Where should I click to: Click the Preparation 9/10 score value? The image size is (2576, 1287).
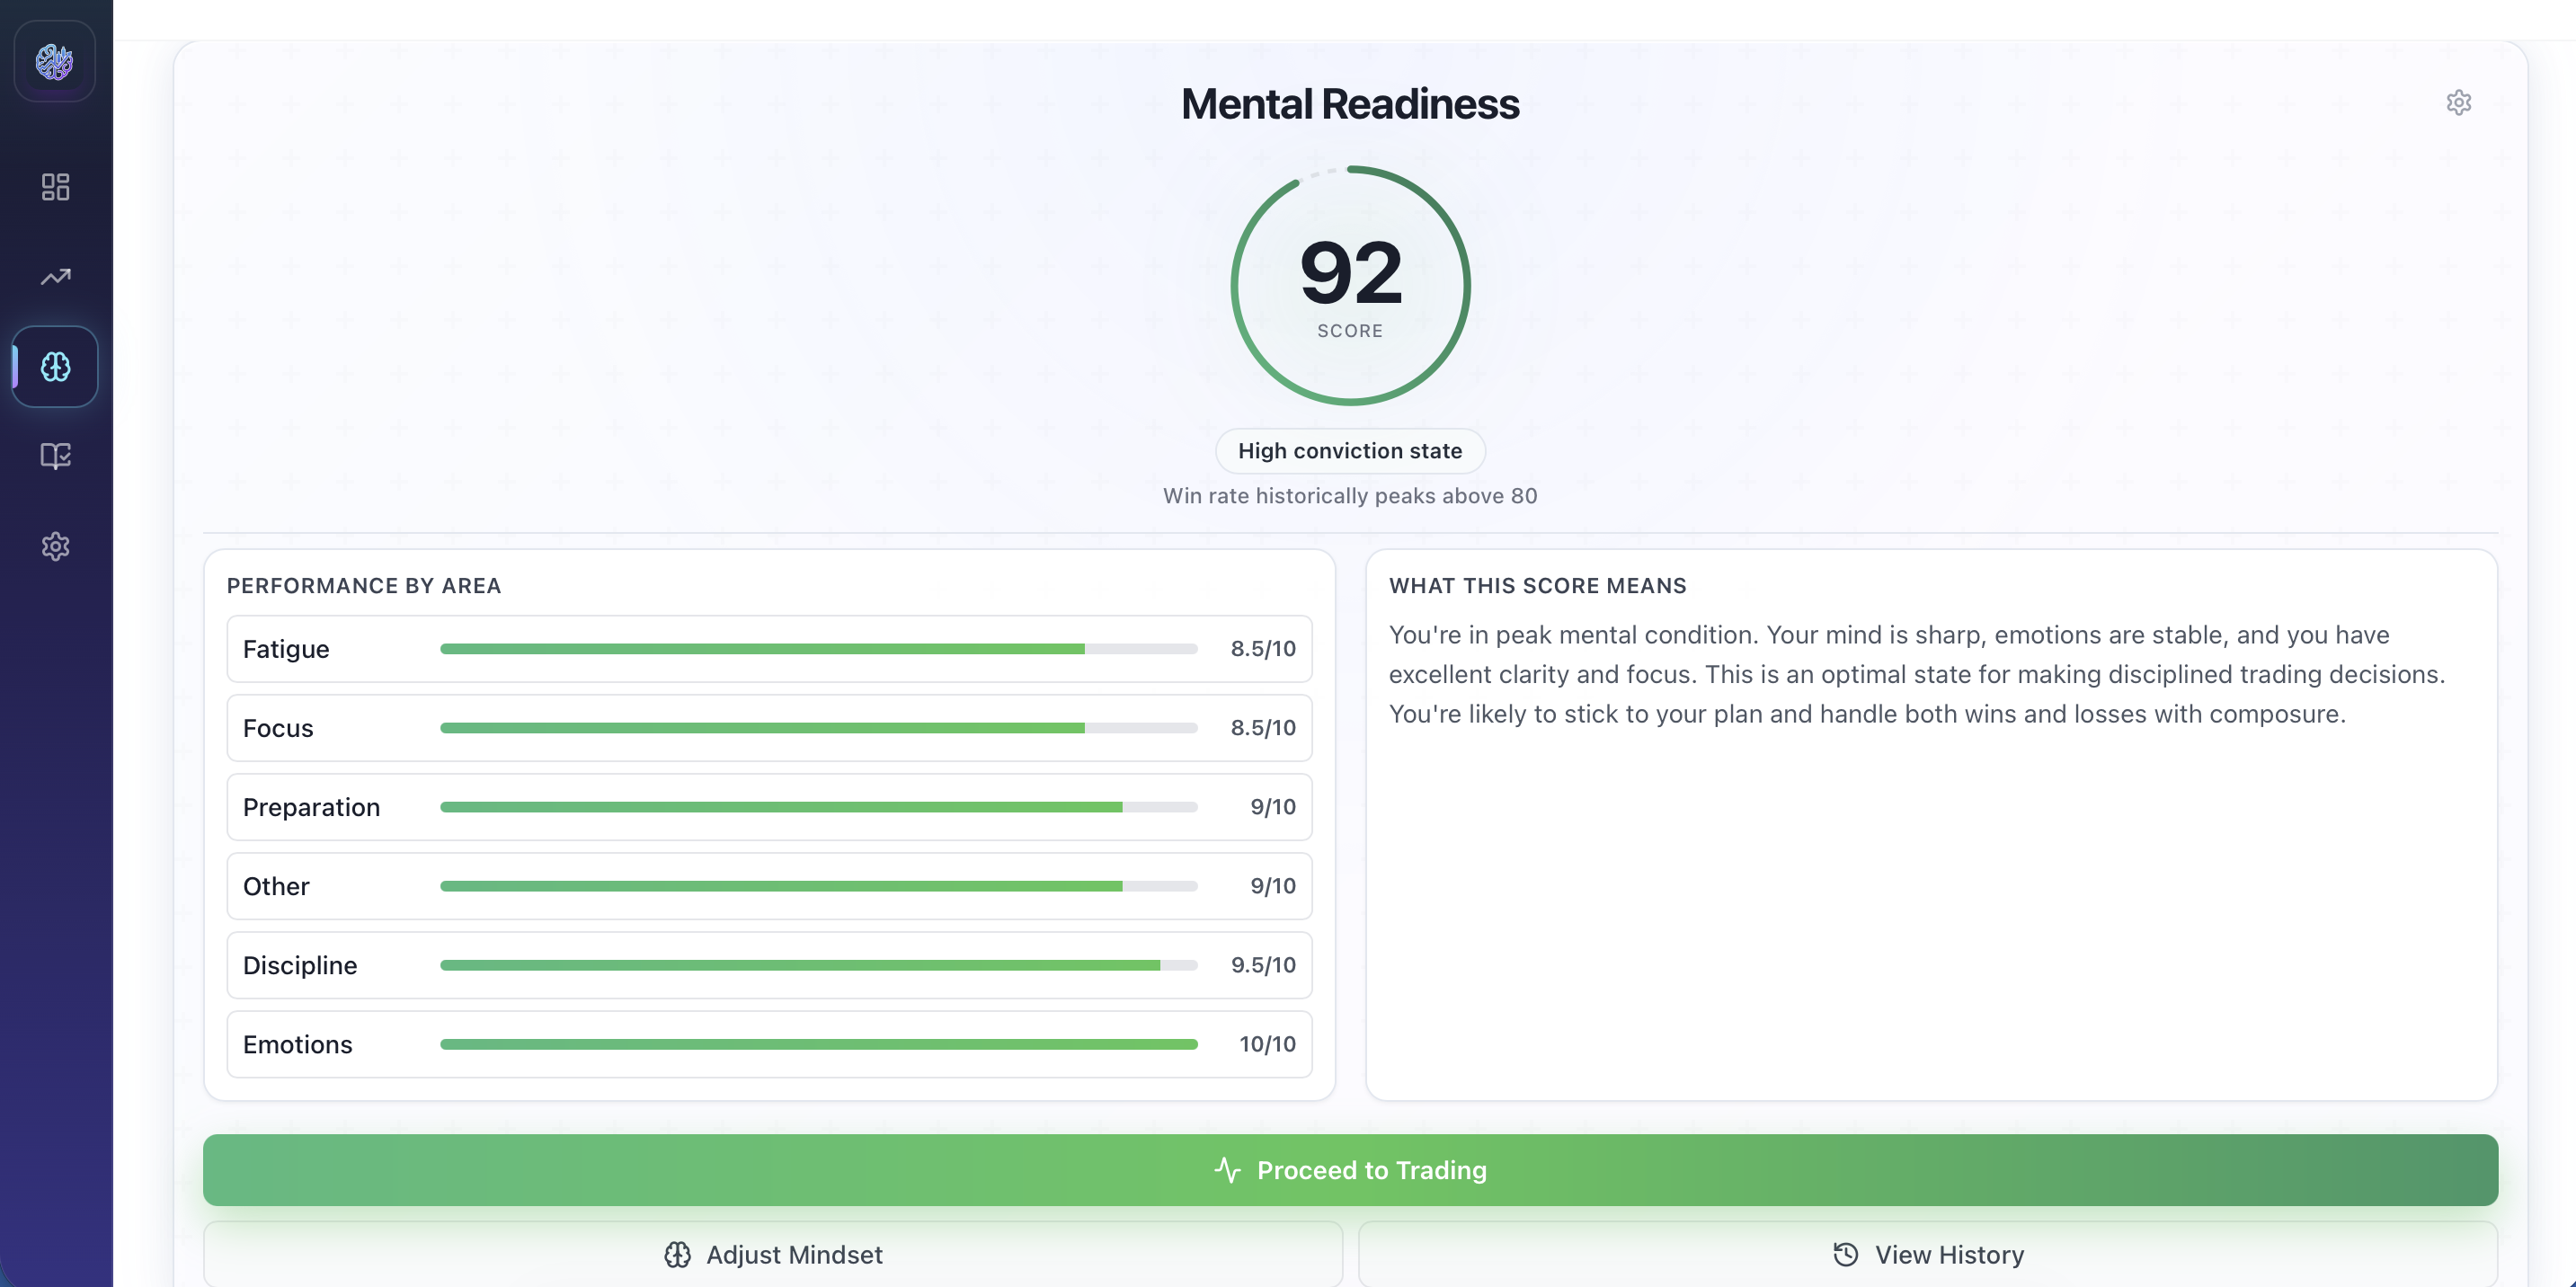1273,807
